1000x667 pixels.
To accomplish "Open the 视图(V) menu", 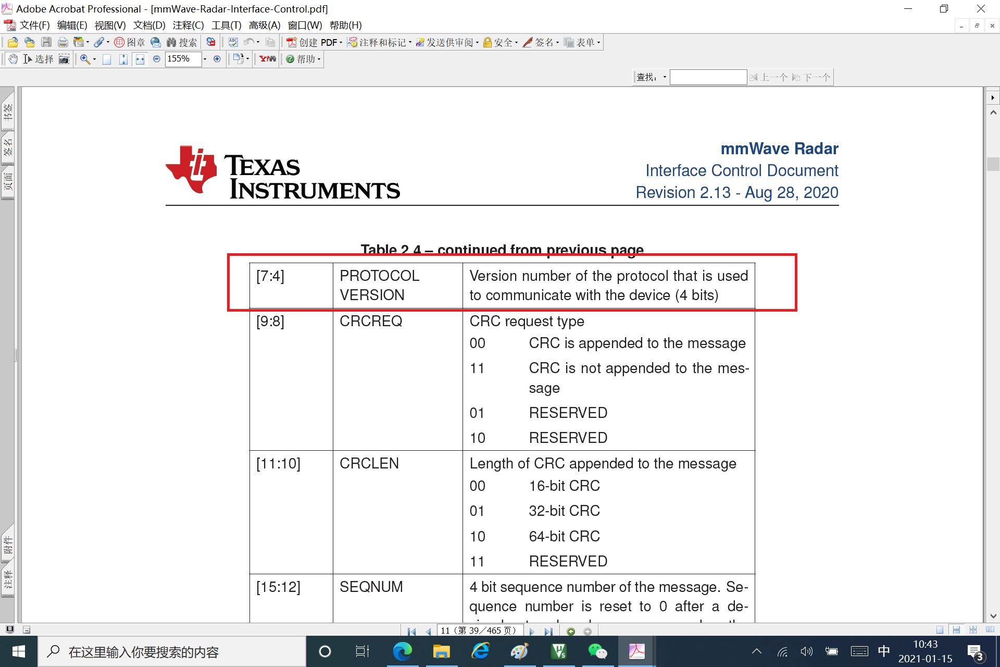I will click(110, 25).
